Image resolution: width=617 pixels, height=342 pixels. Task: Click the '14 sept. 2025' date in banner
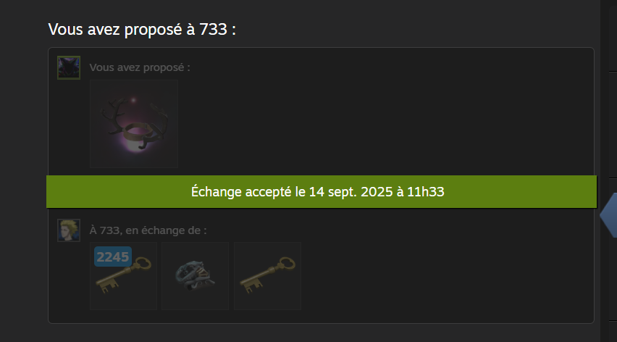tap(351, 192)
